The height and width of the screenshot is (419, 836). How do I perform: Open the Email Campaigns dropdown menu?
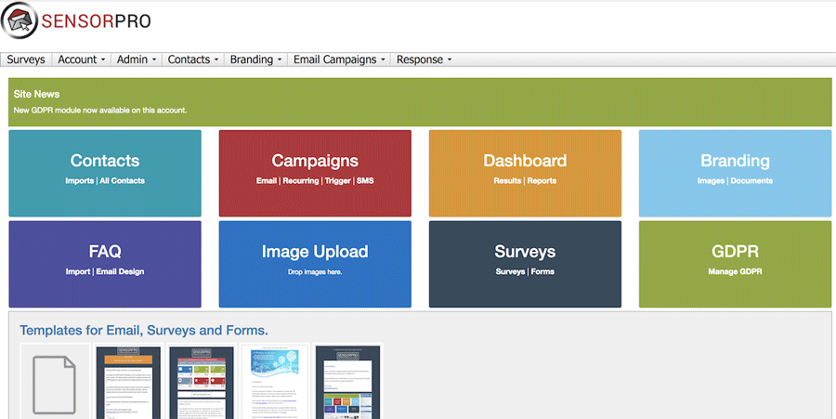(x=340, y=59)
